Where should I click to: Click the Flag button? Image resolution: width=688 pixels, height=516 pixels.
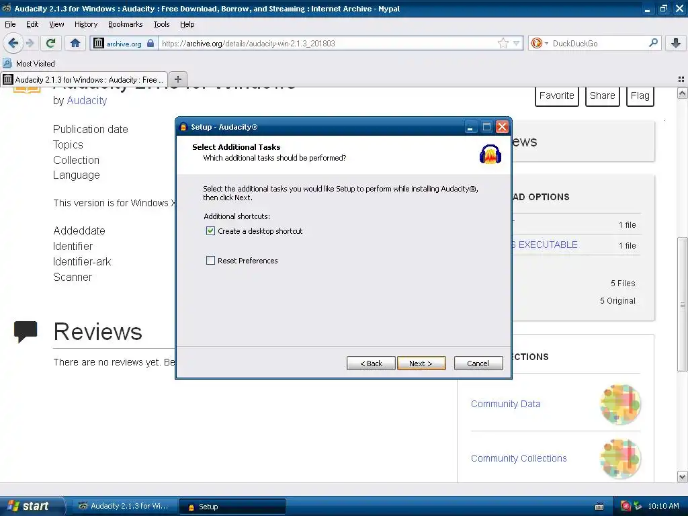point(640,95)
